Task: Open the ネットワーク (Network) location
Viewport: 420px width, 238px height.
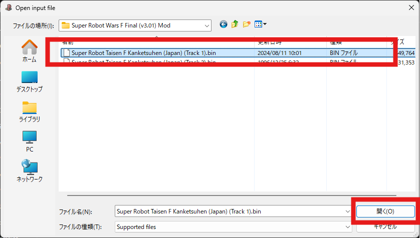Action: pos(30,171)
